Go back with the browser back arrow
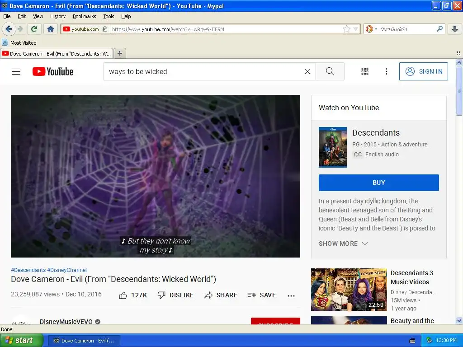This screenshot has height=347, width=463. pyautogui.click(x=9, y=29)
